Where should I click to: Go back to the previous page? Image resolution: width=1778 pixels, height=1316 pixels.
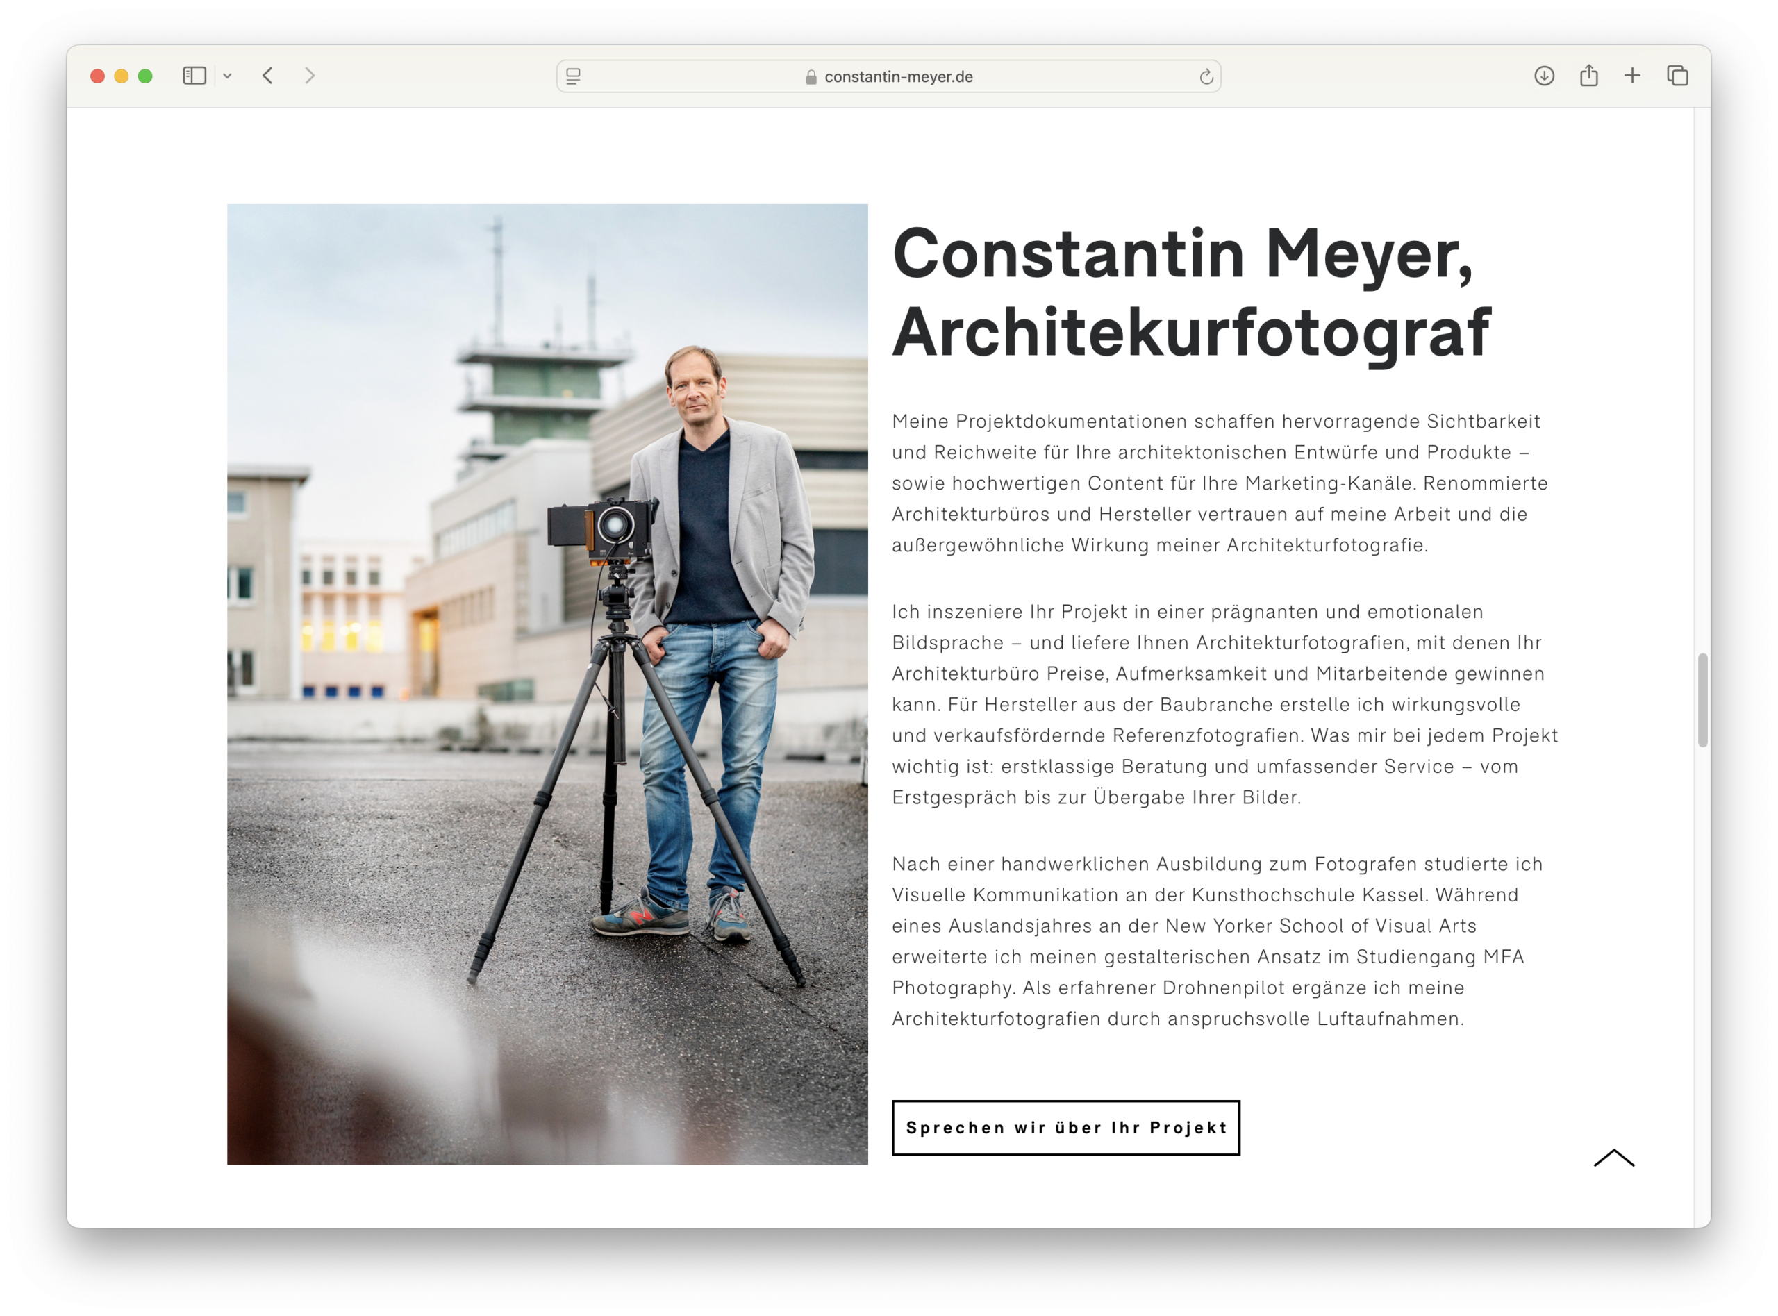pos(267,76)
